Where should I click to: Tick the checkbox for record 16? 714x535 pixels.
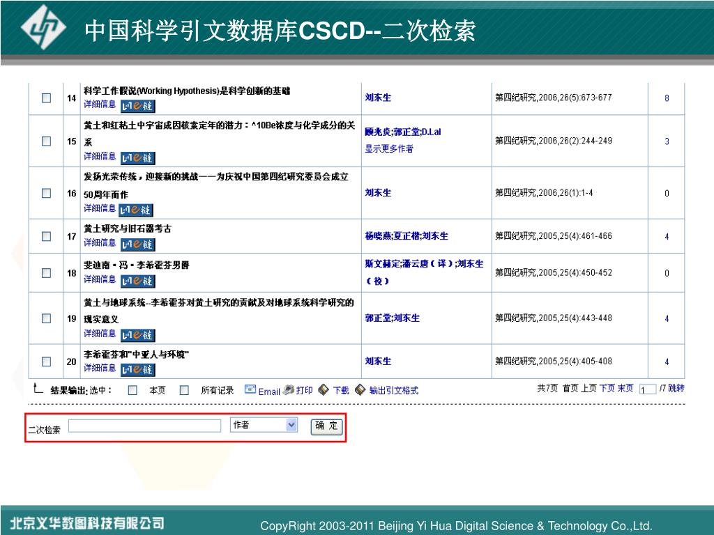coord(47,194)
